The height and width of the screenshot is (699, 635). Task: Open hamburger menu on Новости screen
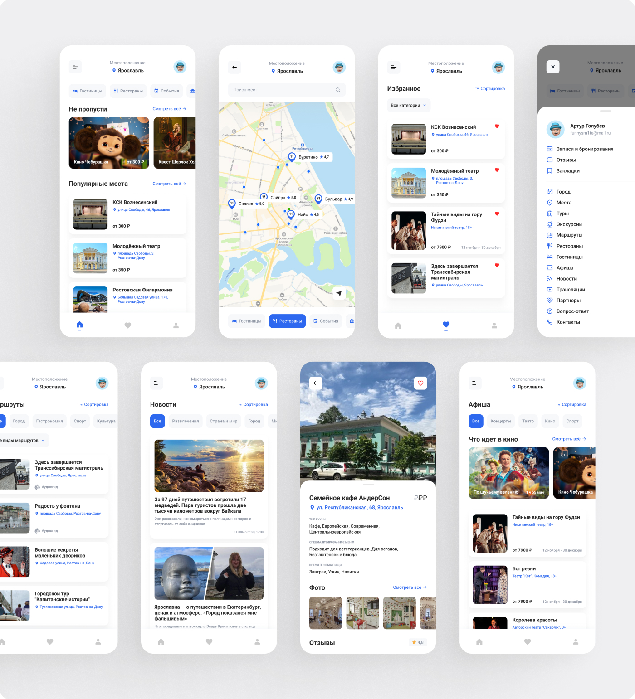coord(156,383)
